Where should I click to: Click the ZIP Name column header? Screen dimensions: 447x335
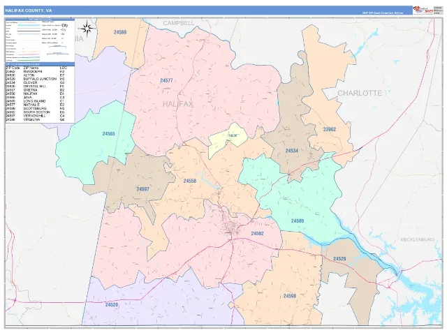[31, 68]
